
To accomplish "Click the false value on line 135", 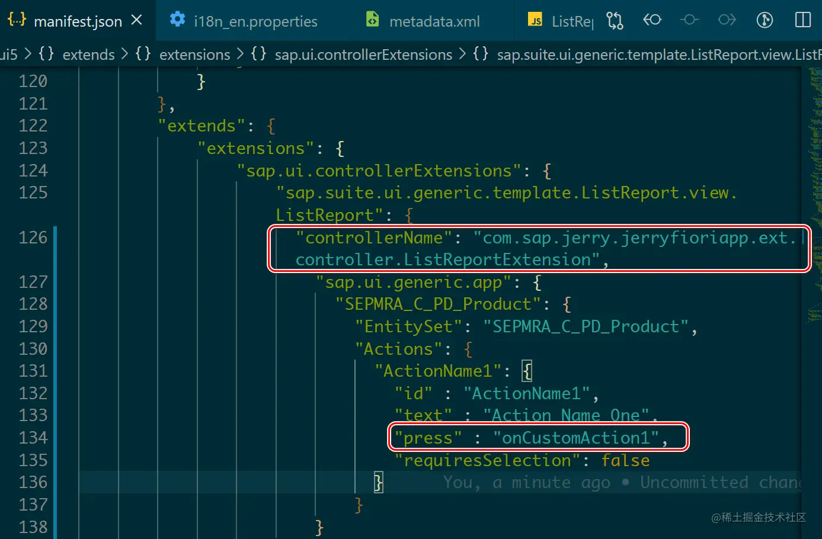I will tap(625, 460).
